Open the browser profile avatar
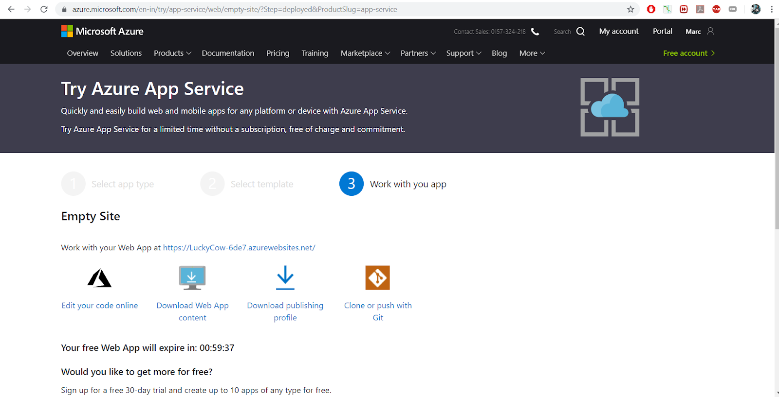Viewport: 779px width, 397px height. click(x=756, y=9)
